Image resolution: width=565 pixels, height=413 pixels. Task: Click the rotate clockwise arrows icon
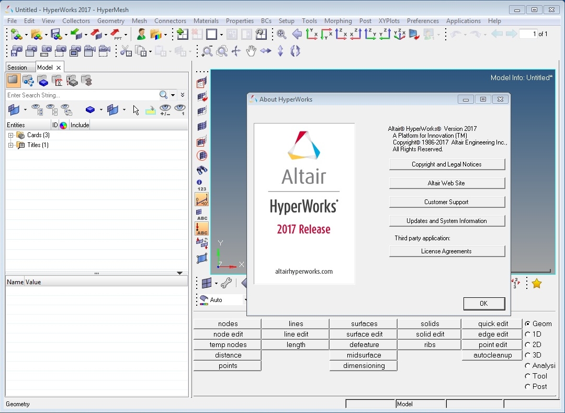coord(295,51)
